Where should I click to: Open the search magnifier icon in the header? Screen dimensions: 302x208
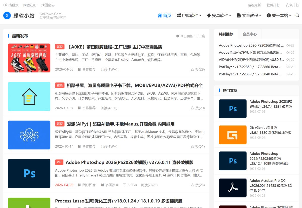[297, 15]
